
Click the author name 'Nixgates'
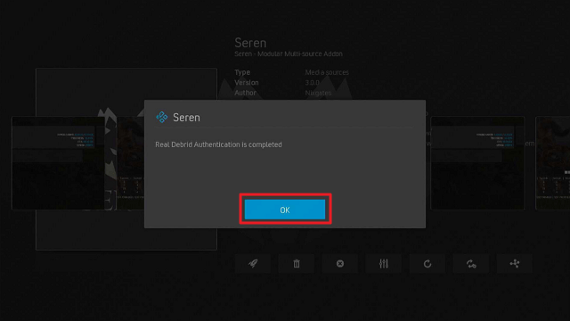318,93
